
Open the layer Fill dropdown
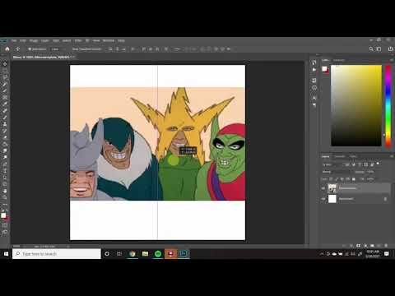371,179
